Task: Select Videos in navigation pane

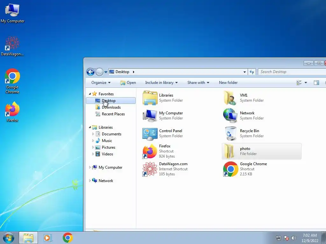Action: point(107,154)
